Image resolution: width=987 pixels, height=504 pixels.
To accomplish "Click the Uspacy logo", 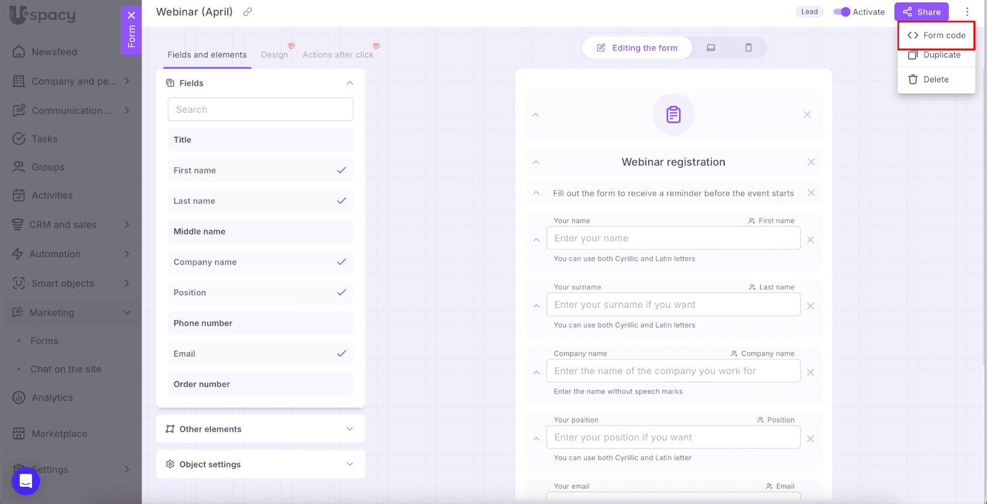I will [x=43, y=15].
